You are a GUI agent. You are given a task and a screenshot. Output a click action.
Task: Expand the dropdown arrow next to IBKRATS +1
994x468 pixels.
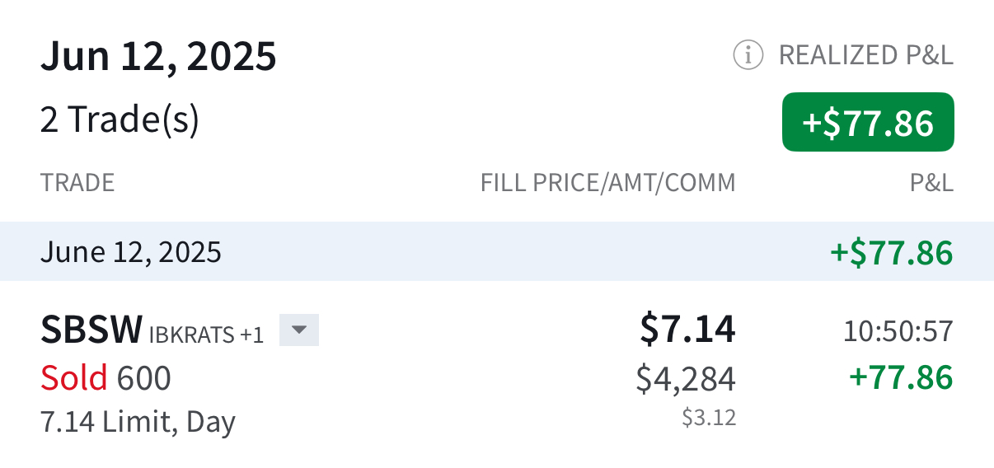299,330
